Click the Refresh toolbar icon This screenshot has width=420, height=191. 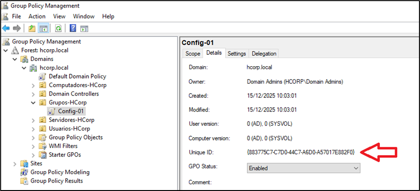[58, 28]
